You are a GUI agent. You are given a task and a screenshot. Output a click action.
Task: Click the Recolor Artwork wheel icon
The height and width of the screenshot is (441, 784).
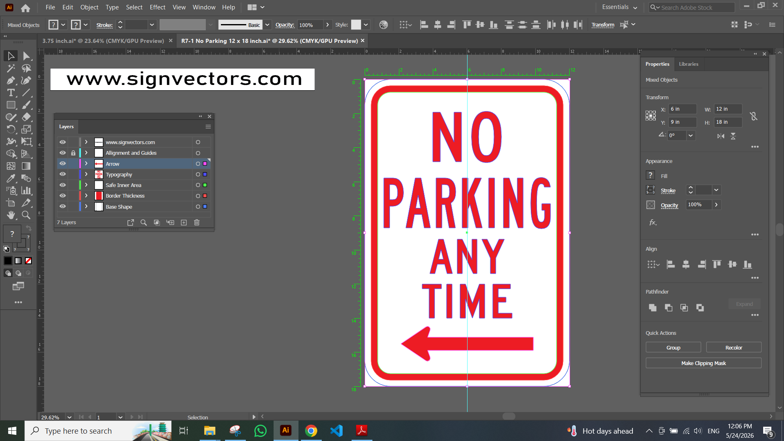tap(383, 25)
